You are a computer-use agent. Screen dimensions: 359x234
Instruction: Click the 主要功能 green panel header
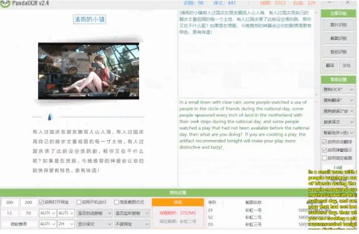(338, 14)
